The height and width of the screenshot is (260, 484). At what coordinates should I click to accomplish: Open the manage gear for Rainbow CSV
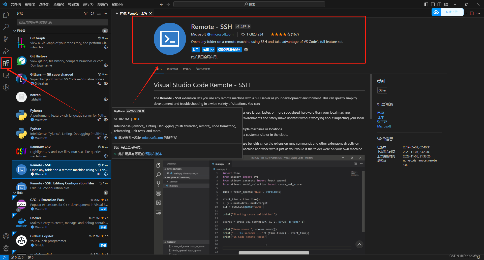[x=106, y=156]
